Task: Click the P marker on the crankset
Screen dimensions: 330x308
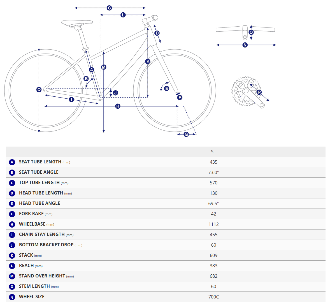Action: pos(259,92)
